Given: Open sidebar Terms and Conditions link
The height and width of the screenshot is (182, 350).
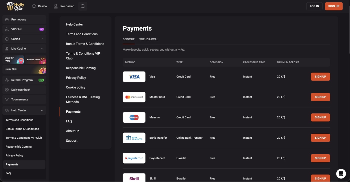Looking at the screenshot, I should coord(19,120).
